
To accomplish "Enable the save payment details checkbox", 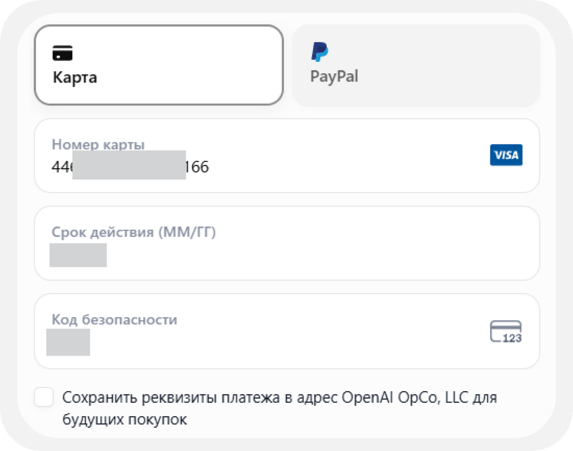I will coord(44,397).
